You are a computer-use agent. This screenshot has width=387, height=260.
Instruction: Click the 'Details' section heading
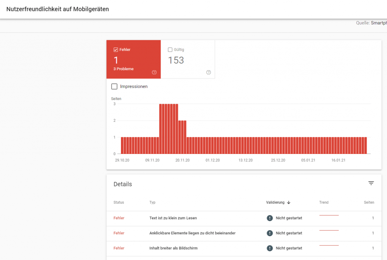pyautogui.click(x=123, y=184)
